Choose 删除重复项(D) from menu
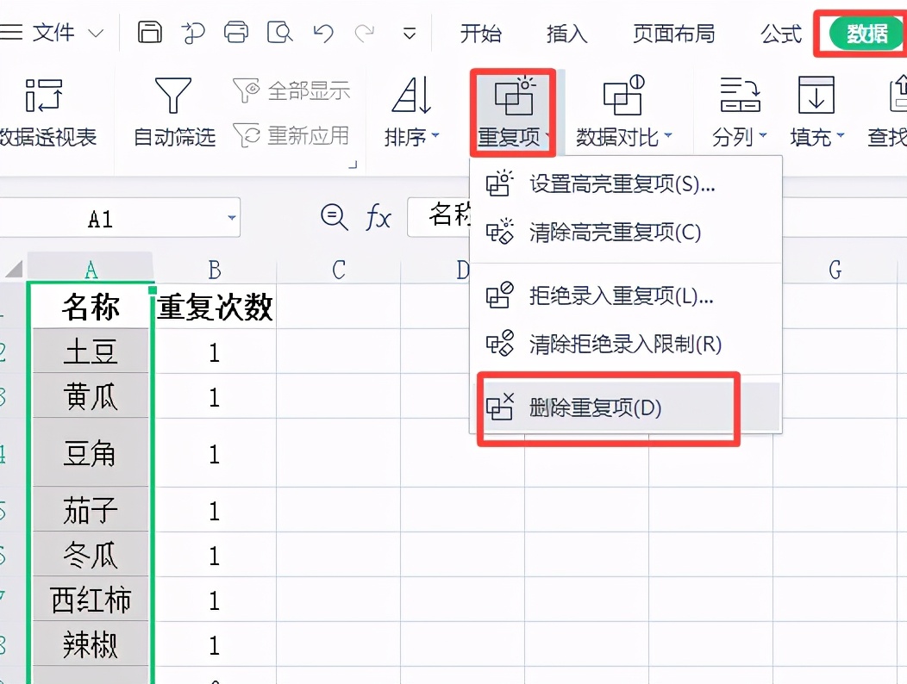Screen dimensions: 907x684 tap(626, 408)
